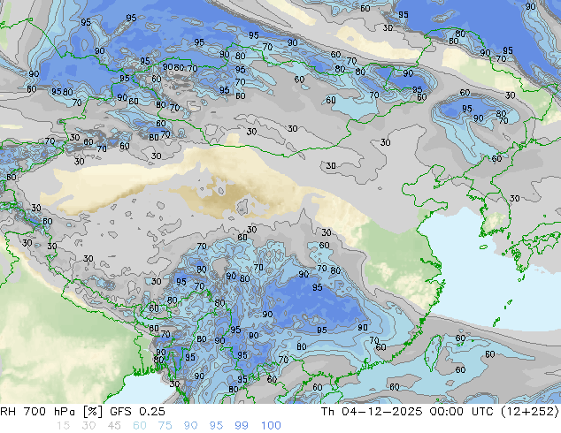Select legend value 99 in color scale
Screen dimensions: 561x433
[x=242, y=426]
